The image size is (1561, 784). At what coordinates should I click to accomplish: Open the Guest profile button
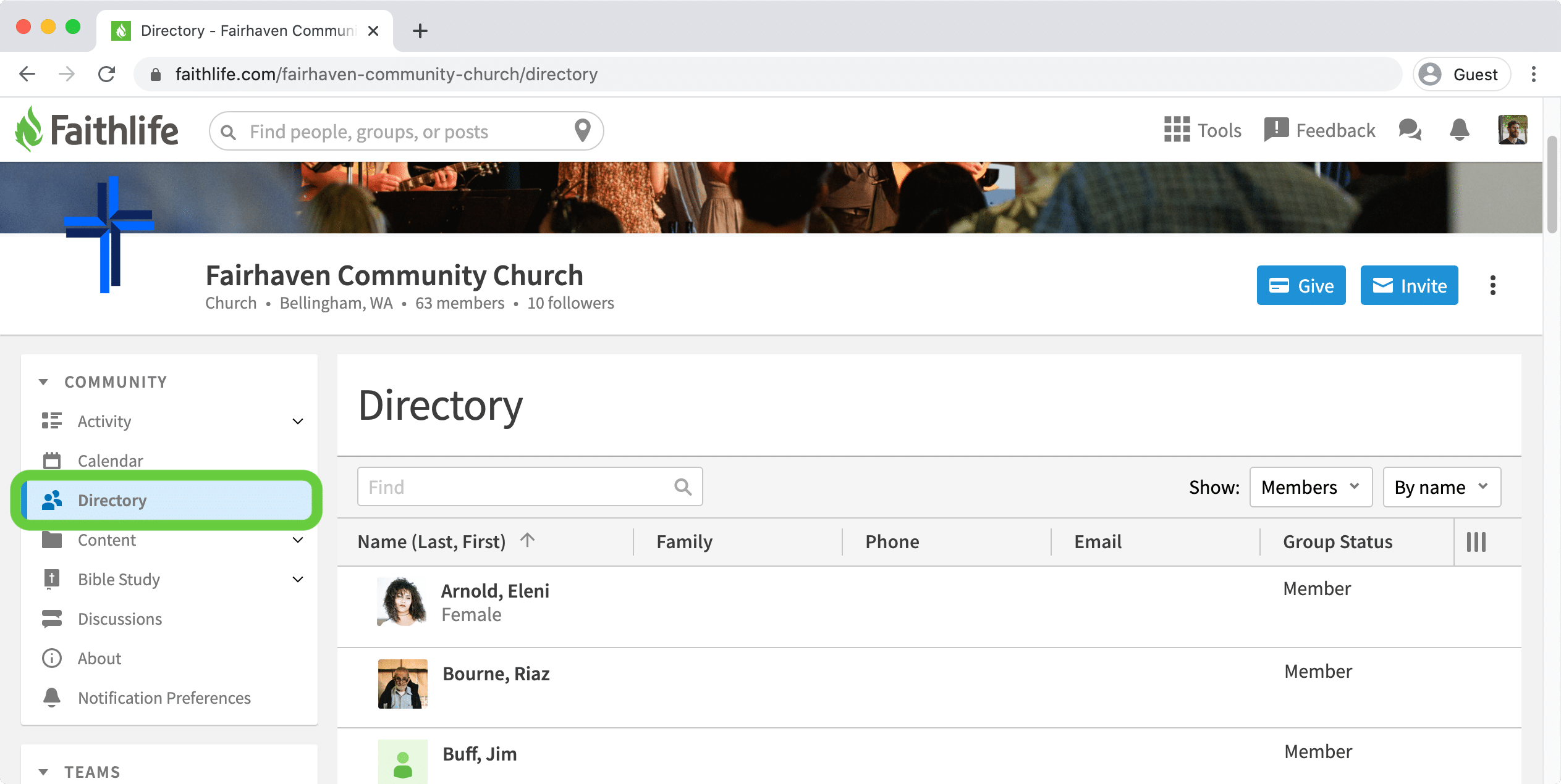pos(1461,74)
